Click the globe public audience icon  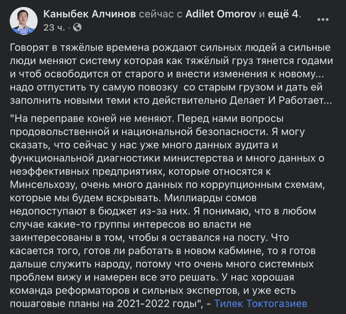click(78, 28)
